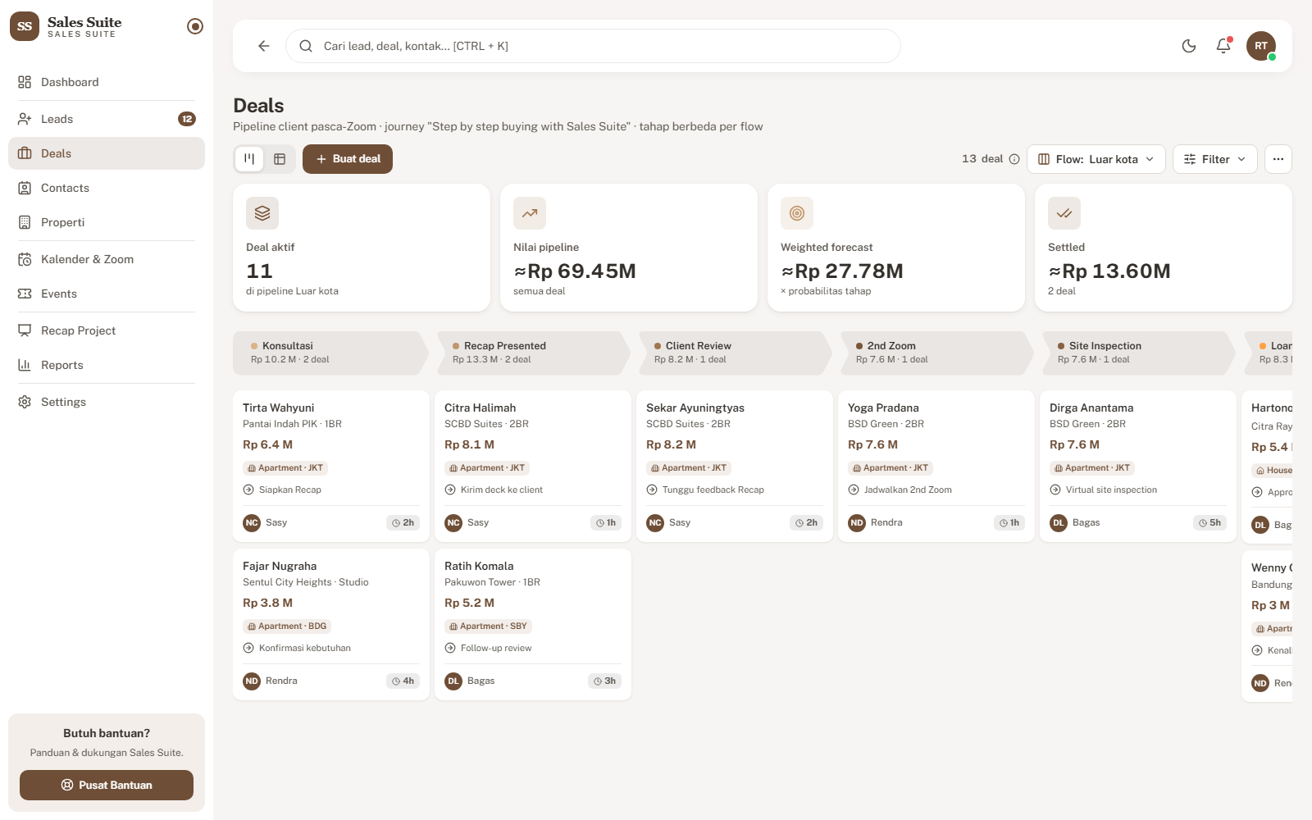Click 4h timer on Fajar Nugraha card
The width and height of the screenshot is (1312, 820).
403,681
